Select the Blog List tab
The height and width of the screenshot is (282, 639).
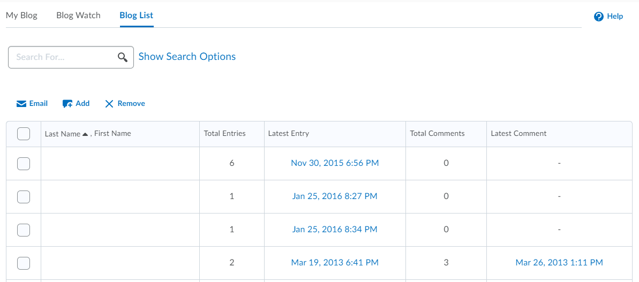[x=137, y=15]
